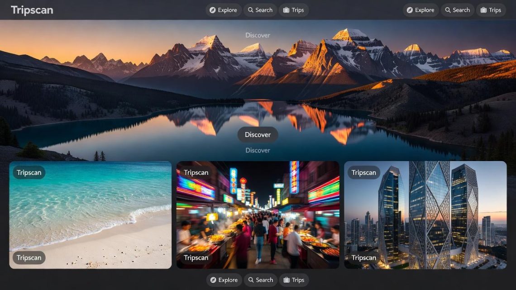Open Search in the right-side header group
Viewport: 516px width, 290px height.
point(458,10)
